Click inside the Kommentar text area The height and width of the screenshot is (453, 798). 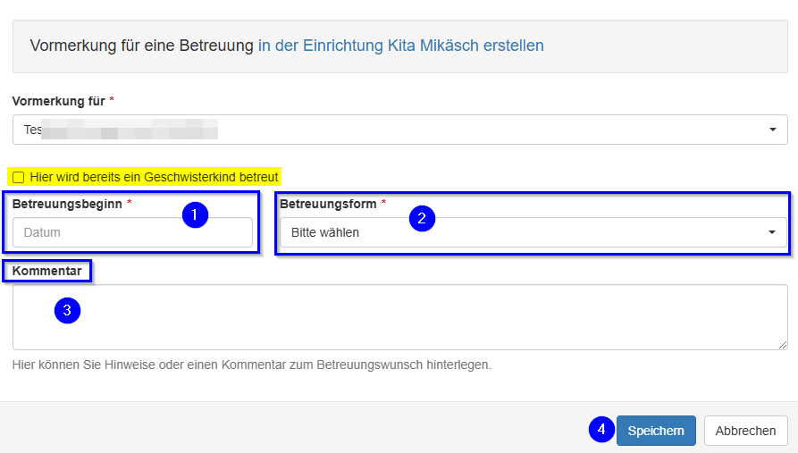[x=399, y=317]
